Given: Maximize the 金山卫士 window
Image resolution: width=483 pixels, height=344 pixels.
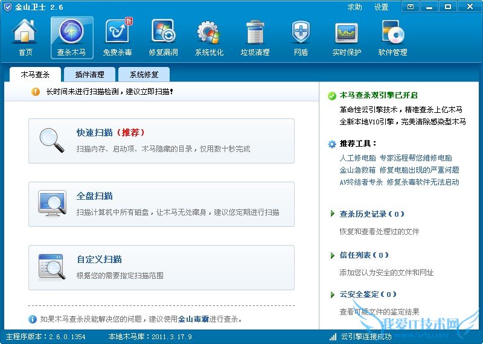Looking at the screenshot, I should point(448,7).
